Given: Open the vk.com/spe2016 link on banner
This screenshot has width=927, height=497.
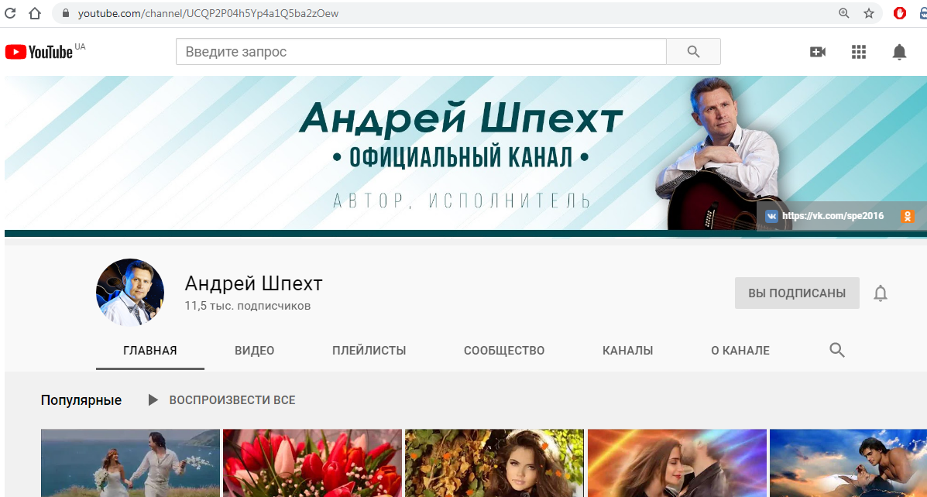Looking at the screenshot, I should click(833, 216).
